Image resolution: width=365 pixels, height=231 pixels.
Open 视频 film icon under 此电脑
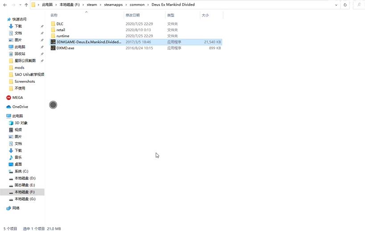coord(11,130)
